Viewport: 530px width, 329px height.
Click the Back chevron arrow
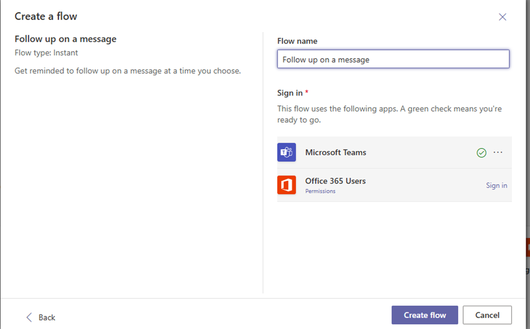pos(29,317)
